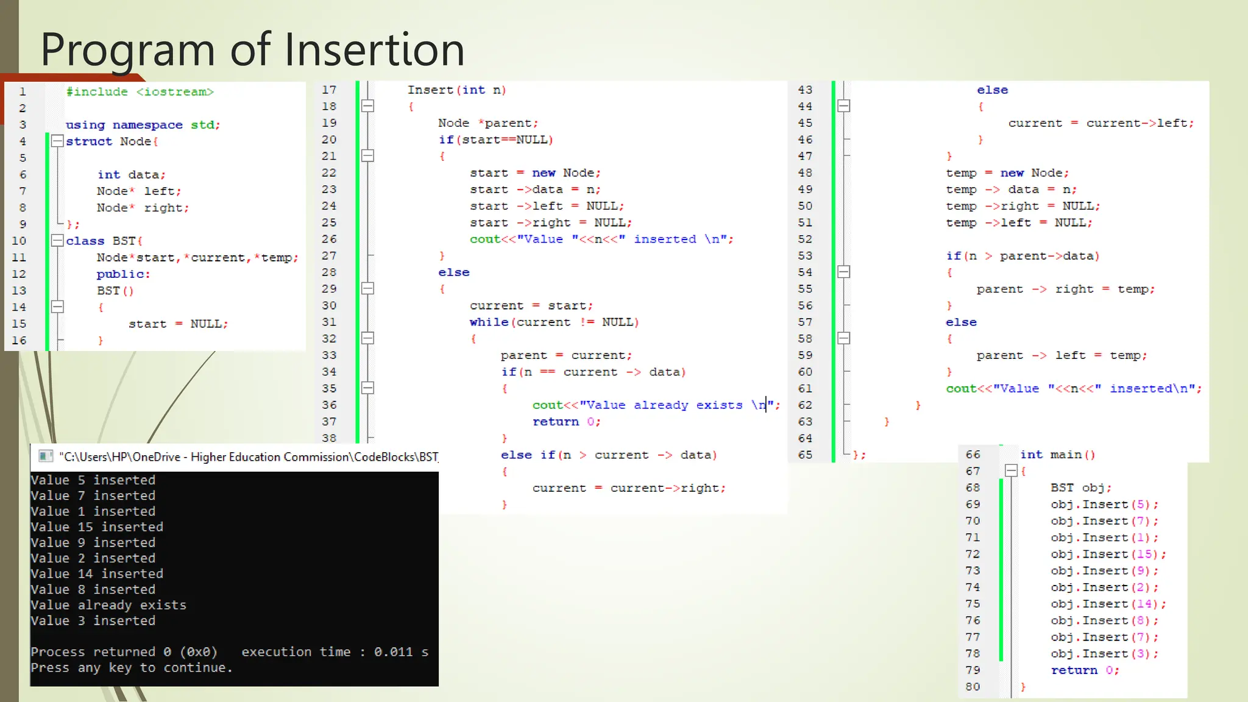Viewport: 1248px width, 702px height.
Task: Click the 'obj.Insert(5);' line
Action: pyautogui.click(x=1104, y=505)
